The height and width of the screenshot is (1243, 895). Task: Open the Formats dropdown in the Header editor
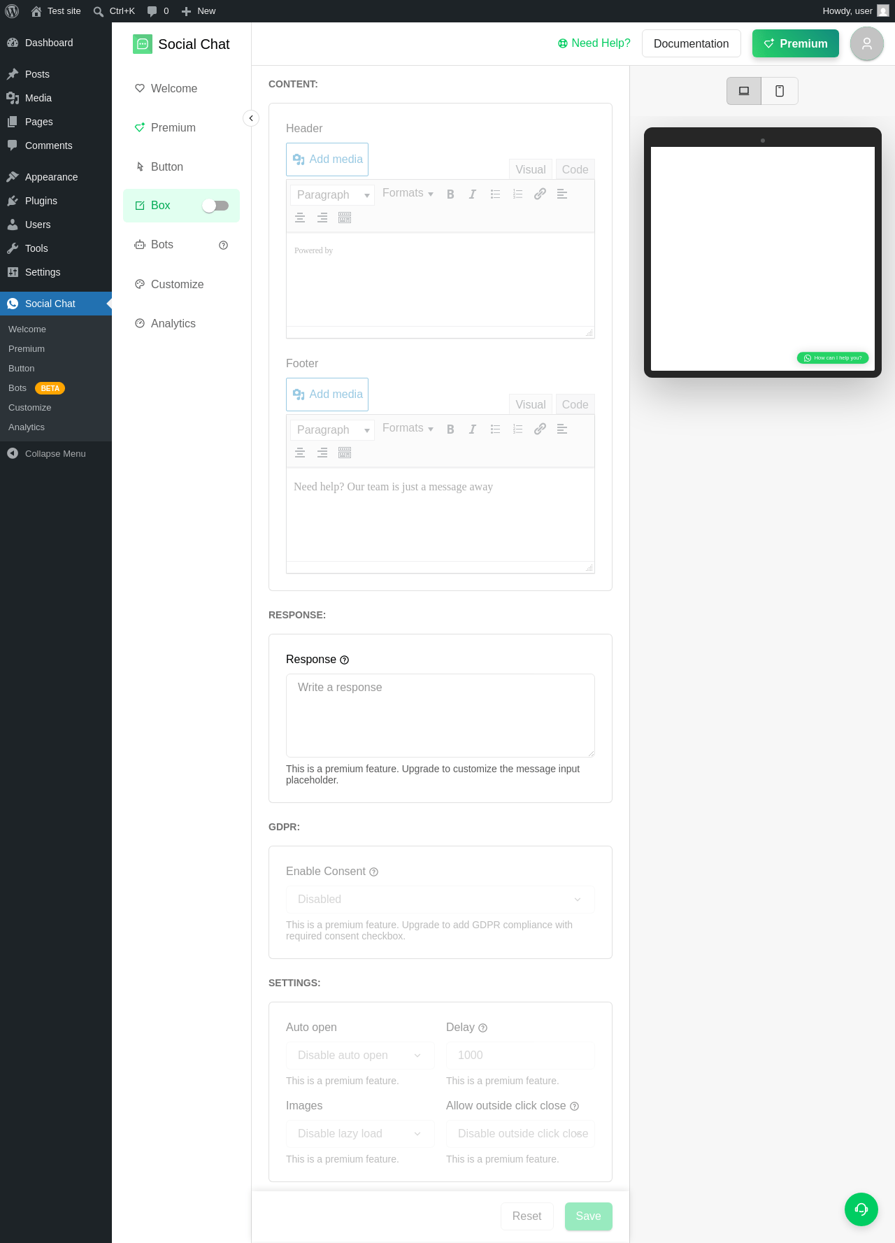pos(408,193)
